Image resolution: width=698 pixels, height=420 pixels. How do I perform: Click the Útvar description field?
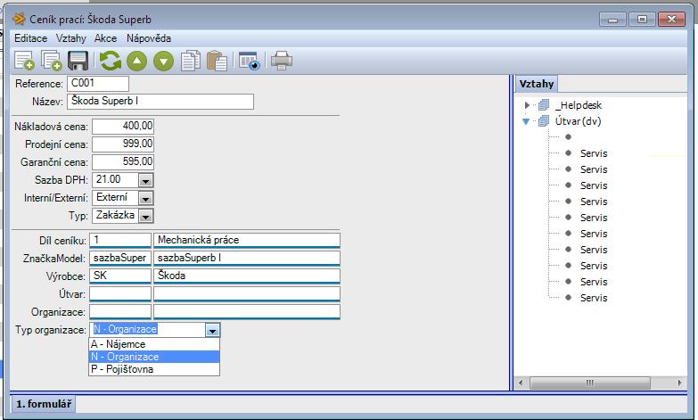[247, 294]
